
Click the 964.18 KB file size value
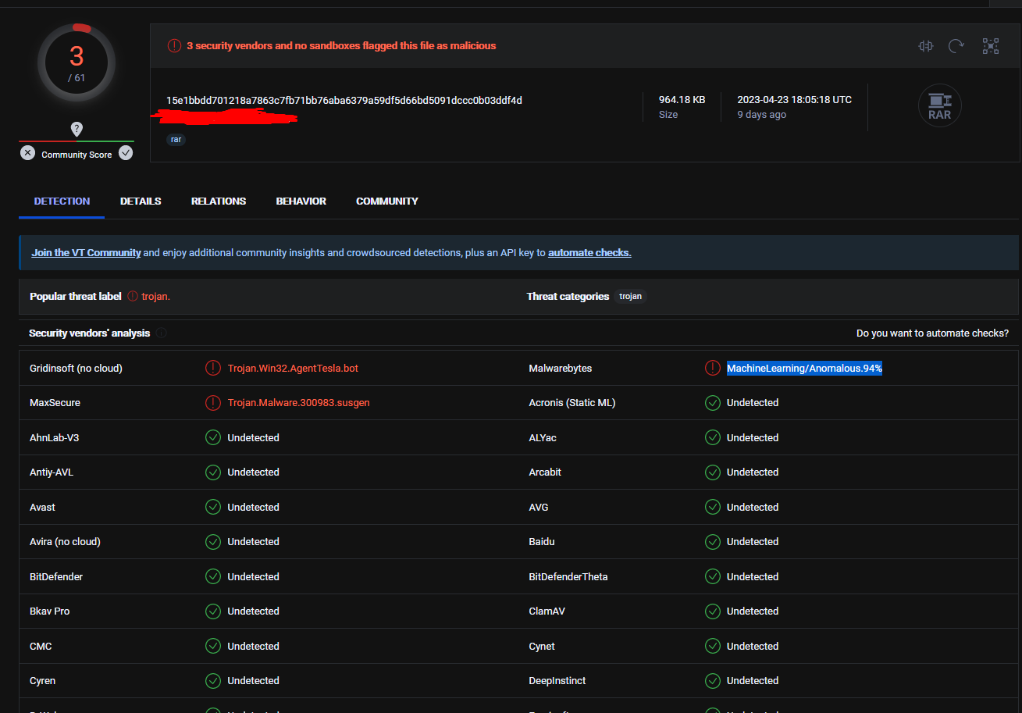(x=682, y=100)
